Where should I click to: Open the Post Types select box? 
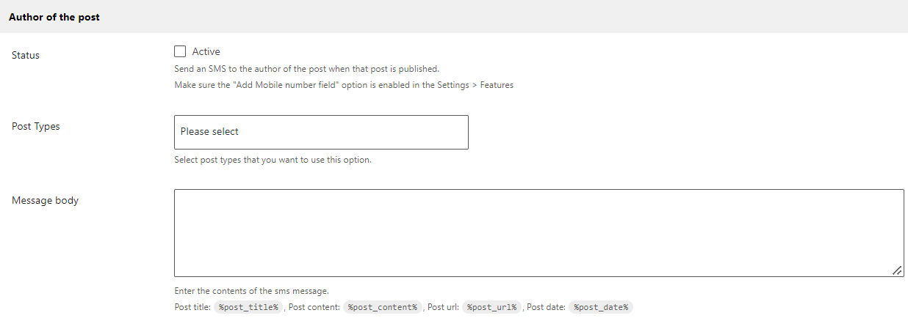tap(321, 132)
